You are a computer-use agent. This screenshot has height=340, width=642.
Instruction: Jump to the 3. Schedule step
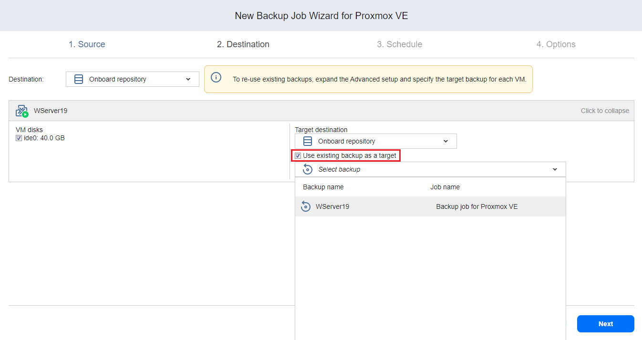tap(399, 44)
